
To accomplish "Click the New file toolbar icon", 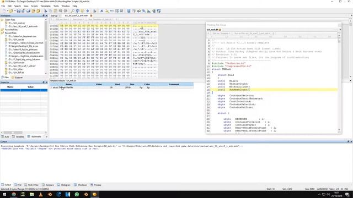I will (x=4, y=11).
